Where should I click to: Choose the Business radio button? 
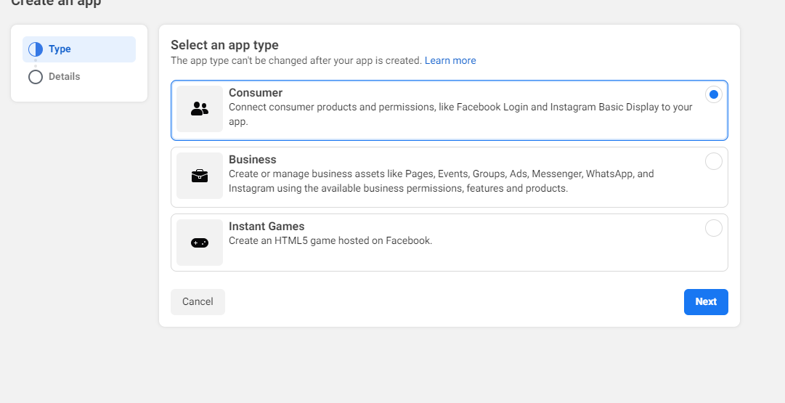[x=714, y=161]
